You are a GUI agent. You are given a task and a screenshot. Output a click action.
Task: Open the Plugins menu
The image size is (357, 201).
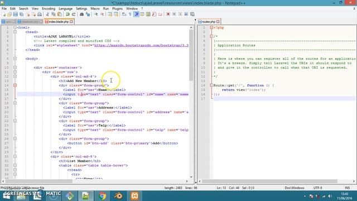pyautogui.click(x=118, y=9)
